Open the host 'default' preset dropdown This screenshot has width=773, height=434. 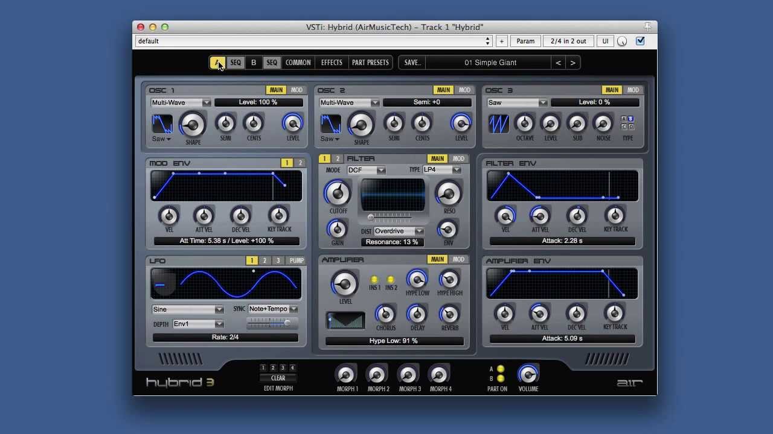pyautogui.click(x=314, y=41)
